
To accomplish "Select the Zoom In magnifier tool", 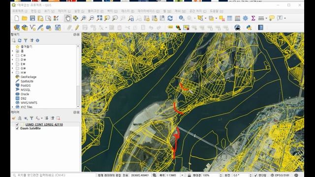I will click(x=83, y=18).
